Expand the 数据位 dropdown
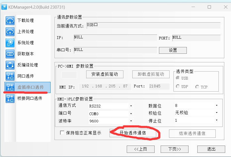The width and height of the screenshot is (231, 157). [x=217, y=105]
